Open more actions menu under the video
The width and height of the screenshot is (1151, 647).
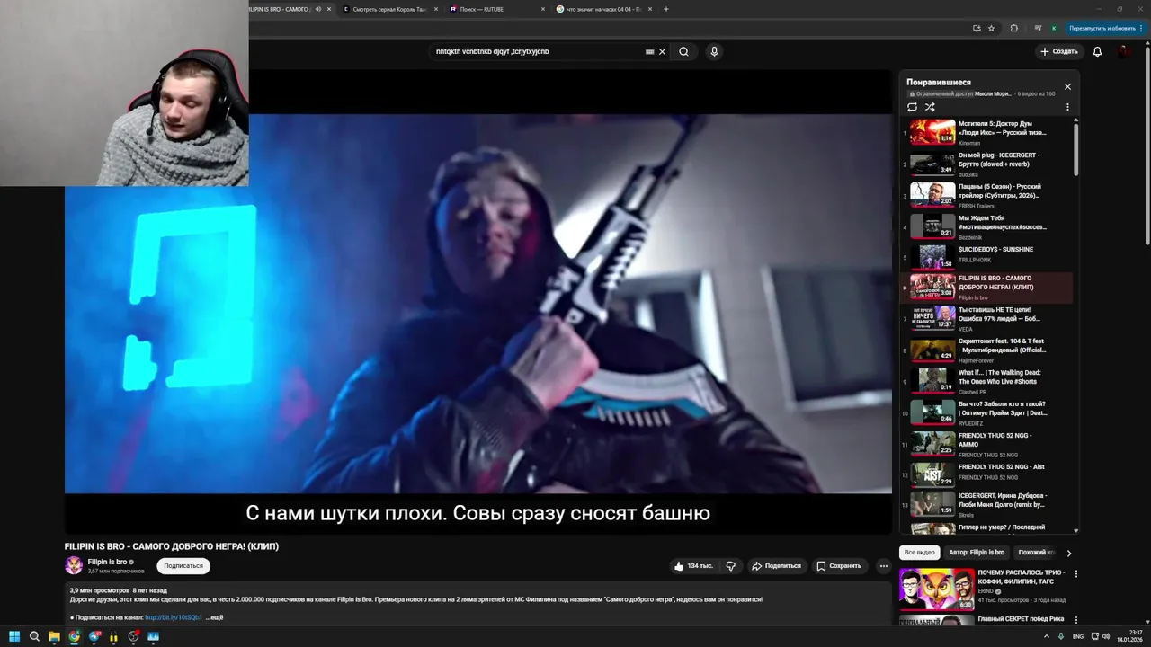pos(883,566)
